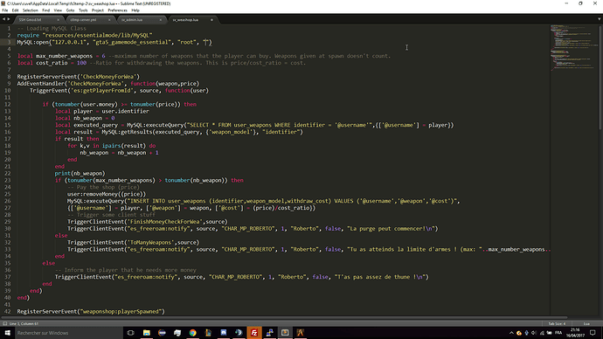Open Tab Size settings in status bar

557,323
